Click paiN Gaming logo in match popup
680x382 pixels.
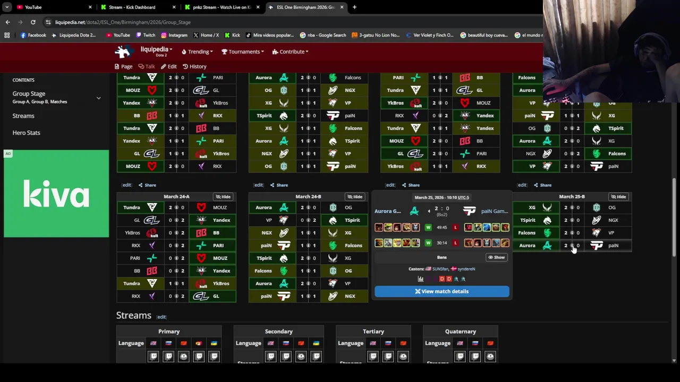coord(469,211)
